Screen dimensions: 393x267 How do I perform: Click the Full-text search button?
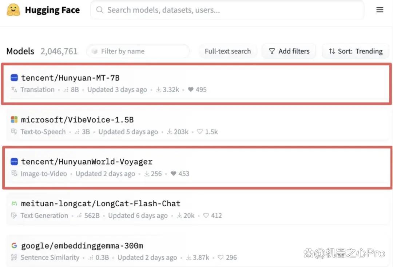228,51
